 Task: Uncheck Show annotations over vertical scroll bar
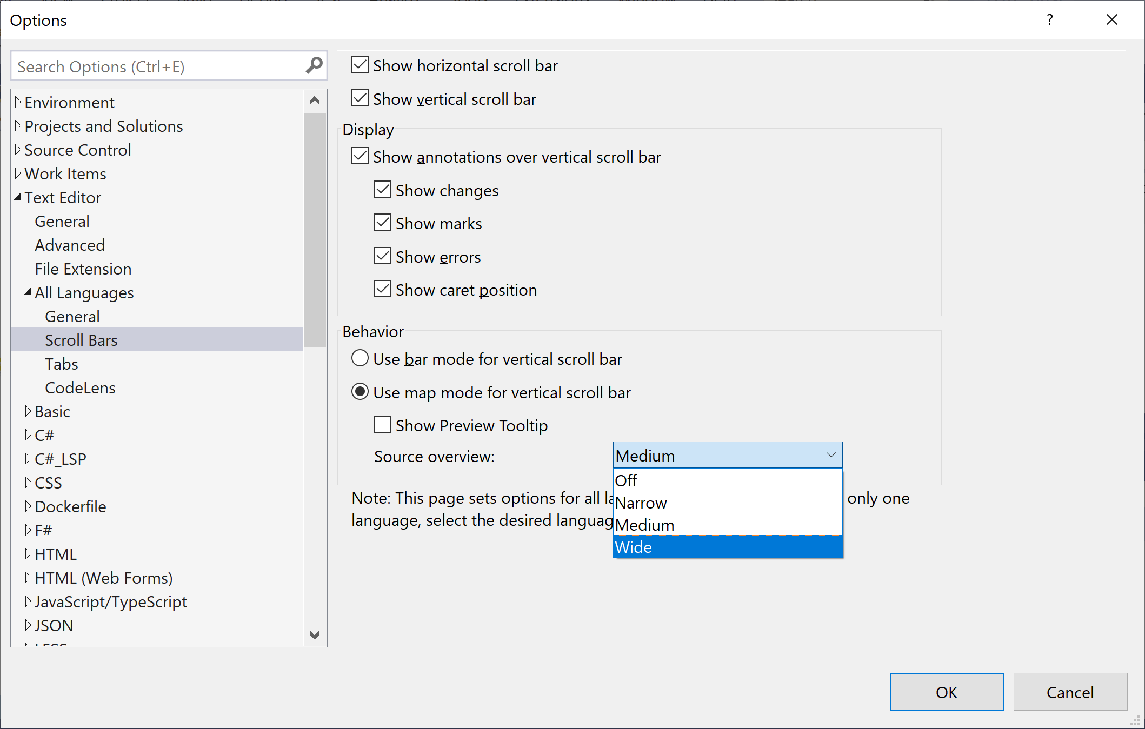click(360, 156)
